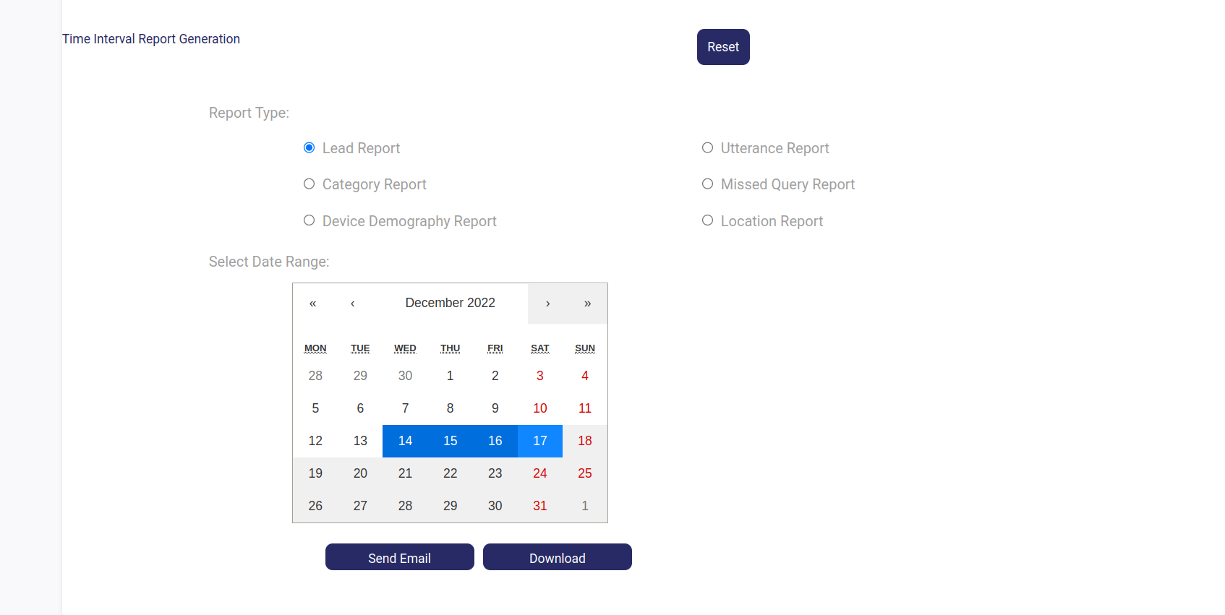Pick December 14 on the calendar

(x=405, y=441)
